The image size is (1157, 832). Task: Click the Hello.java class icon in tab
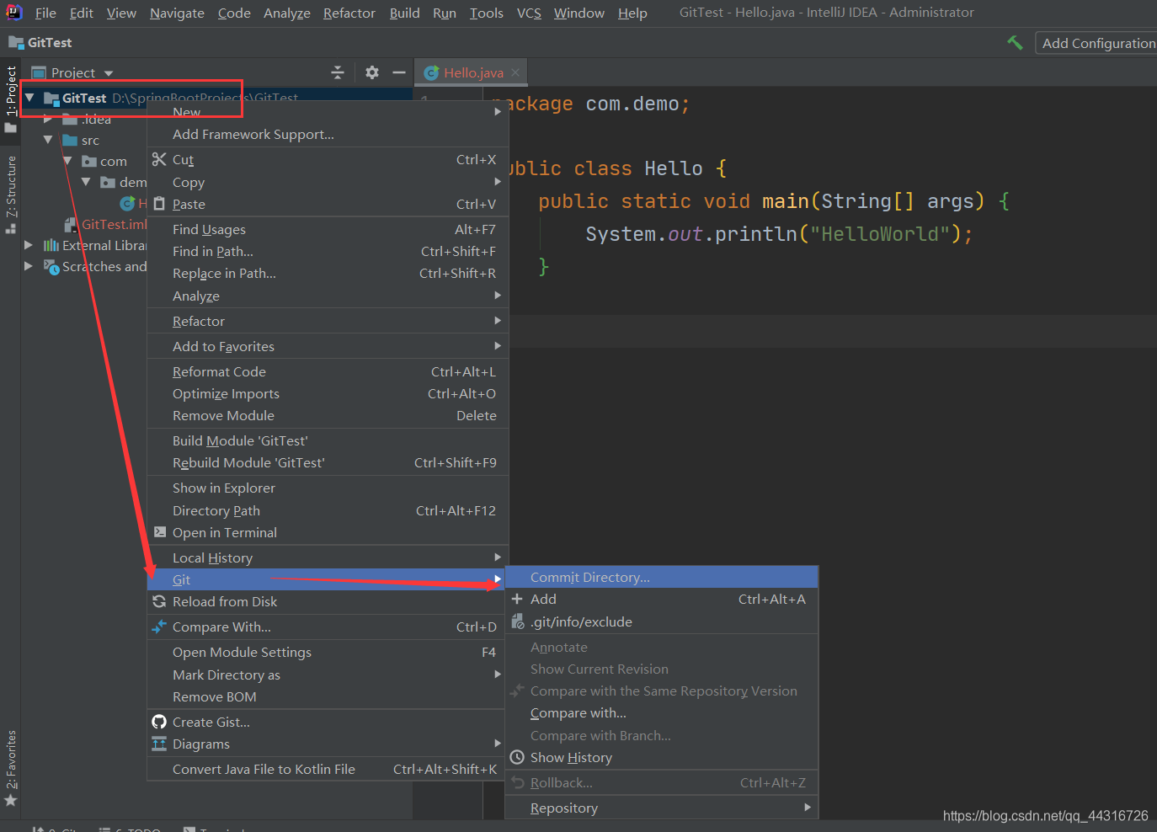pyautogui.click(x=431, y=72)
